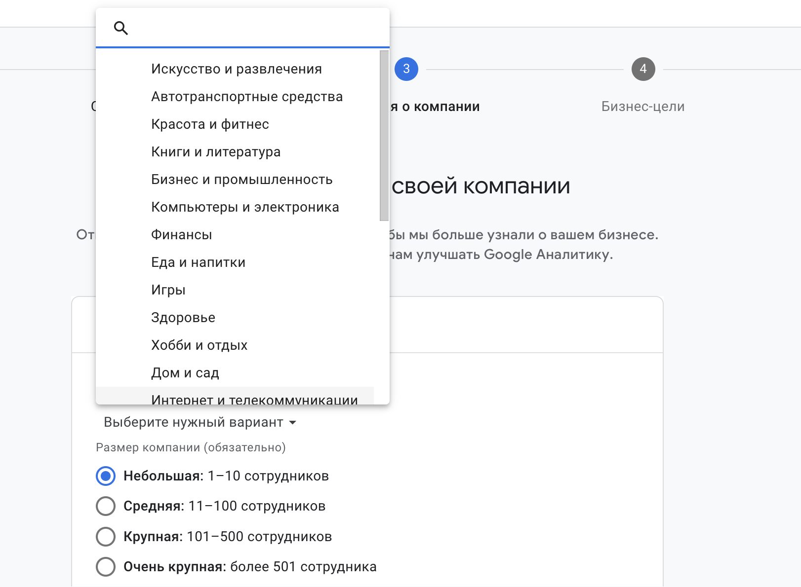
Task: Open the Выберите нужный вариант dropdown
Action: point(194,422)
